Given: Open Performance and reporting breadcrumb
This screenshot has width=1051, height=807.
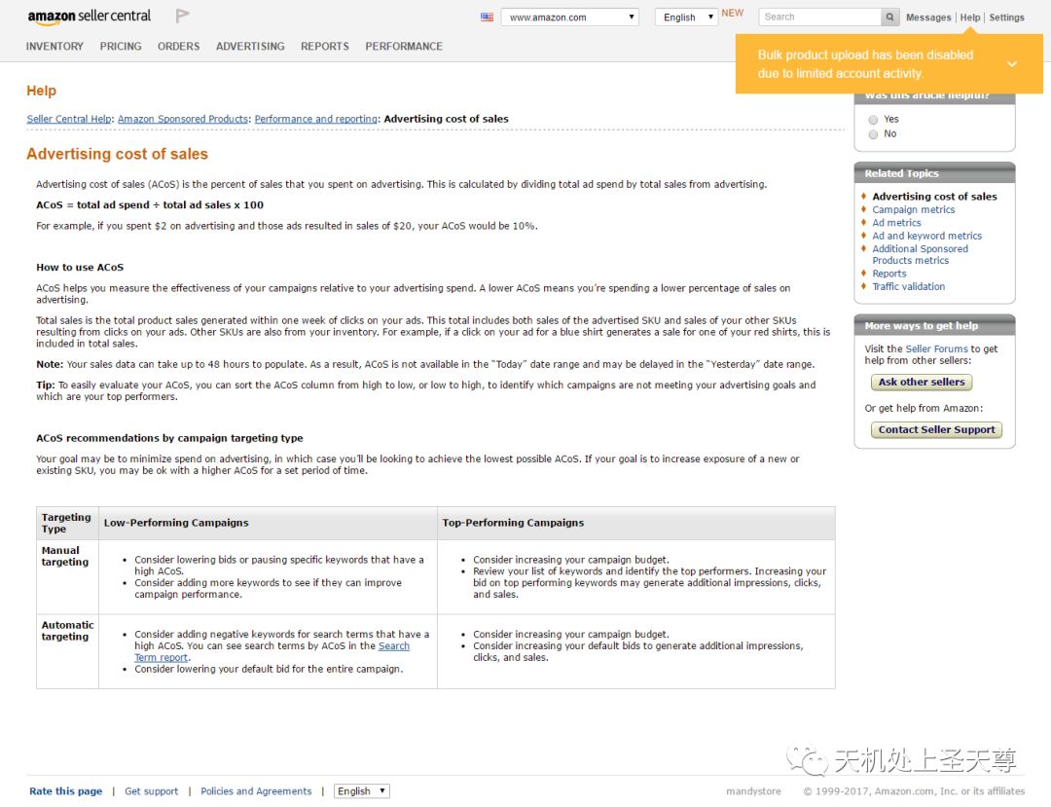Looking at the screenshot, I should [x=316, y=119].
